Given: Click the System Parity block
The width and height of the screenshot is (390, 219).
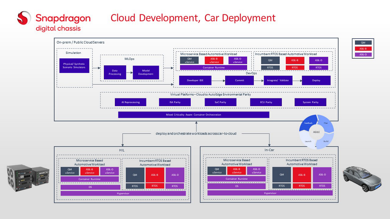Looking at the screenshot, I should click(x=310, y=102).
